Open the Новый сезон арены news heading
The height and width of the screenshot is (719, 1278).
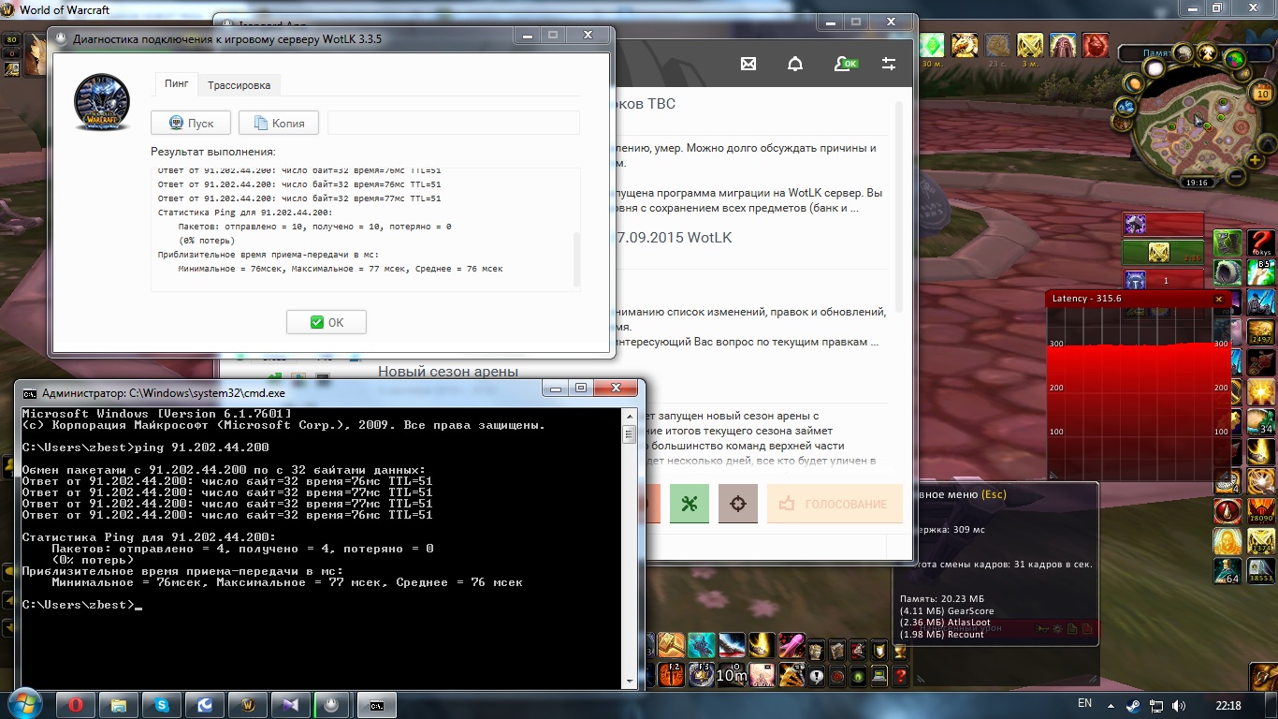tap(448, 372)
